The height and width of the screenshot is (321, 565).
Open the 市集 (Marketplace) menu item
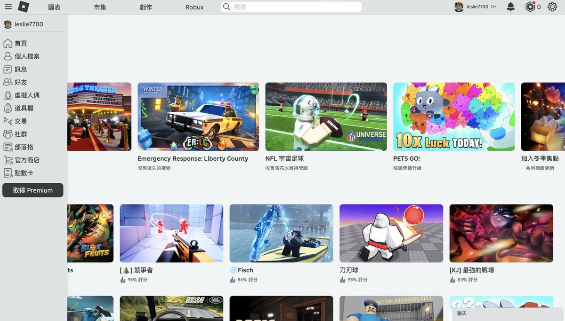tap(99, 7)
